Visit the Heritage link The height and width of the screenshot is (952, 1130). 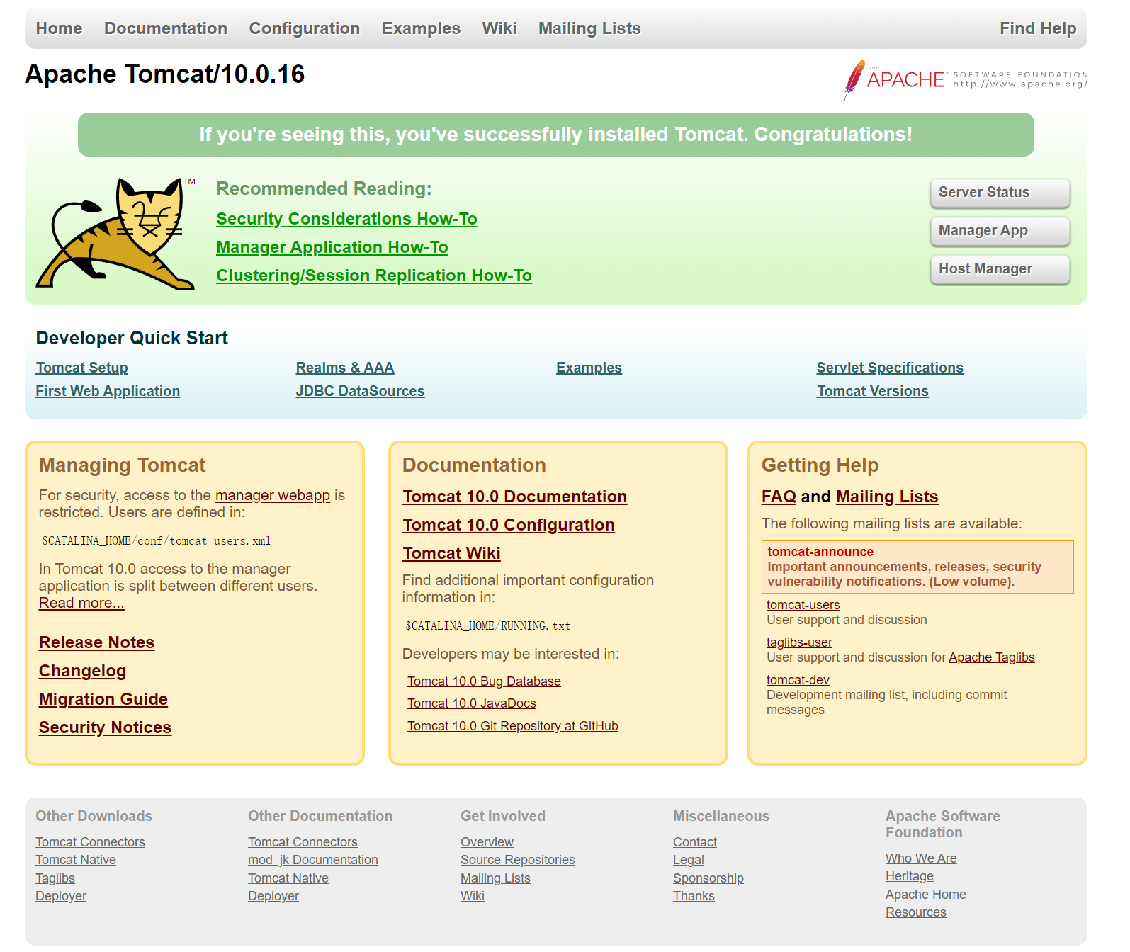pos(910,876)
